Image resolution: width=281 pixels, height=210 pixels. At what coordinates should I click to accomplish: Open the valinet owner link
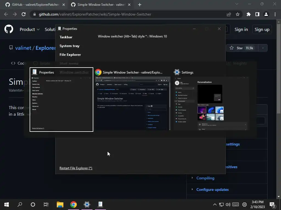pyautogui.click(x=23, y=48)
